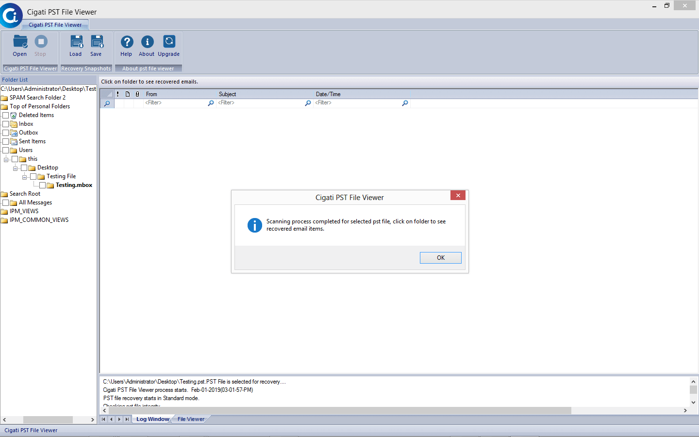699x437 pixels.
Task: Click the Date/Time filter search icon
Action: tap(405, 103)
